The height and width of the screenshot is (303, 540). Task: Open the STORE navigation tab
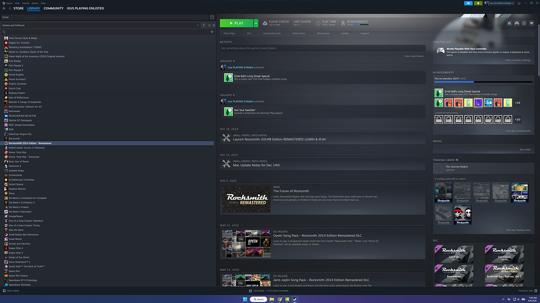[x=18, y=9]
